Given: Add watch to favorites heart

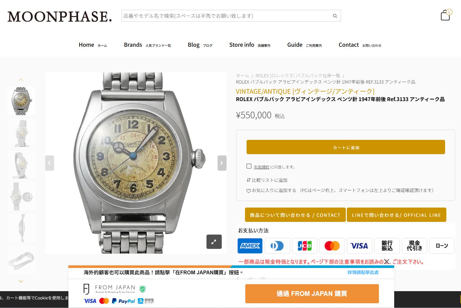Looking at the screenshot, I should tap(248, 191).
